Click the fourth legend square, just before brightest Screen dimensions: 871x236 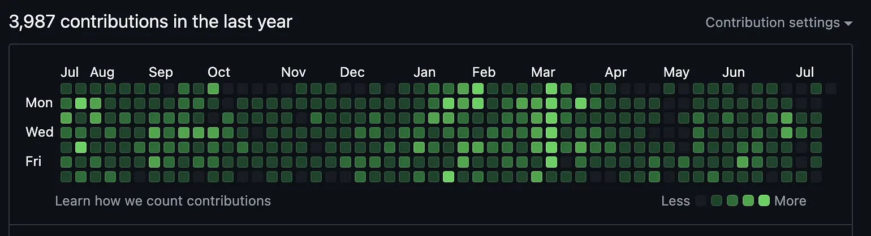point(748,200)
